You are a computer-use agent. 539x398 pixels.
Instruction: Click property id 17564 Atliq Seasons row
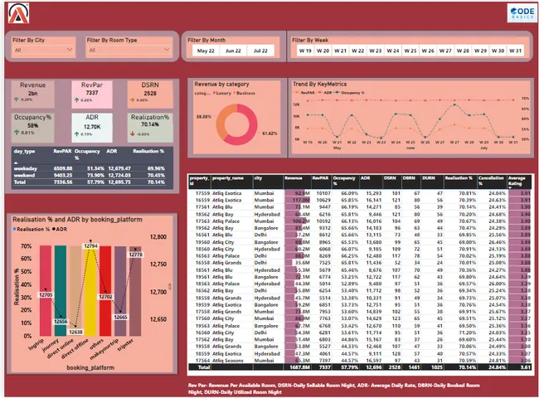(x=360, y=361)
